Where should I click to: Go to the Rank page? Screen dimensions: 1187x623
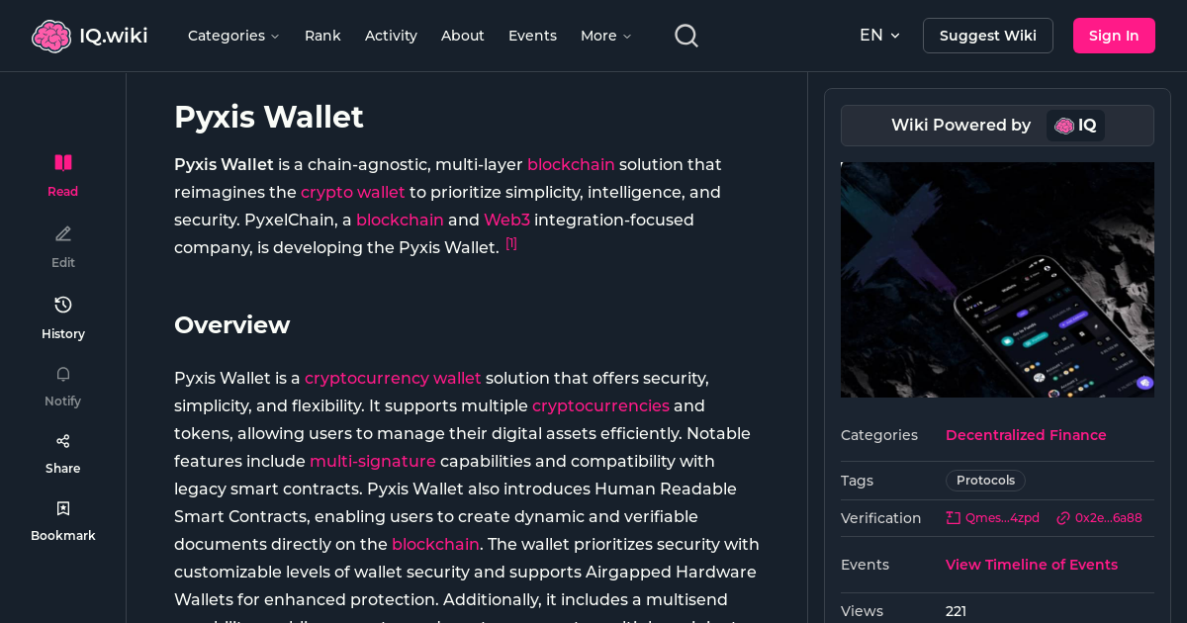[x=322, y=36]
